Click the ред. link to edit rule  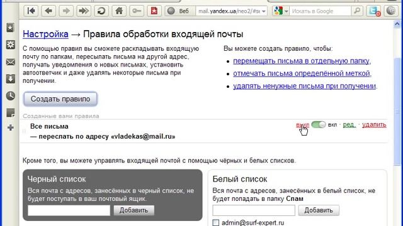[x=349, y=125]
